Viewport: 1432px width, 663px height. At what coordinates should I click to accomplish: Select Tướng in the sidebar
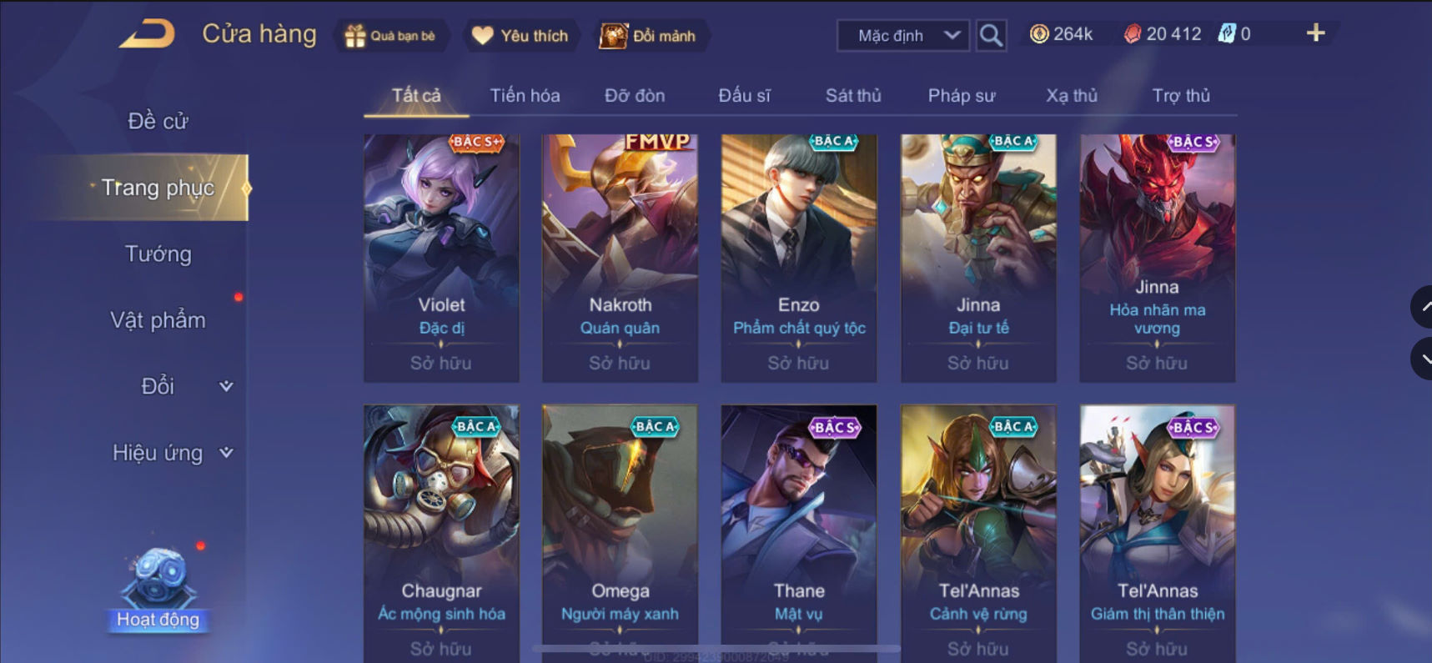pos(158,254)
